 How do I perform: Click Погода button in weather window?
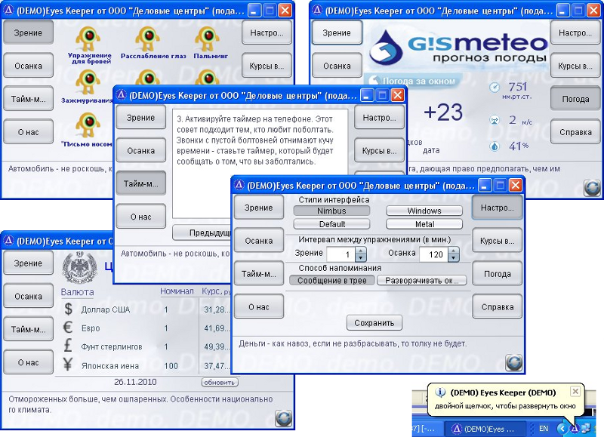[x=575, y=99]
